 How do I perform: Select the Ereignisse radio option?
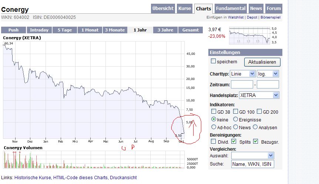(235, 120)
